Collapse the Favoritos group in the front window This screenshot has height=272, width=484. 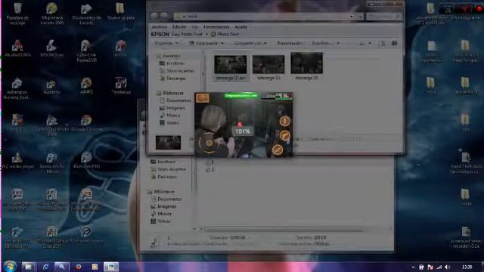169,56
